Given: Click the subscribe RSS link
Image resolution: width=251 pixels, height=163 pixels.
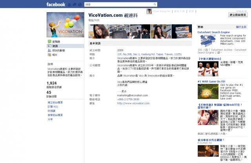Looking at the screenshot, I should (x=53, y=107).
